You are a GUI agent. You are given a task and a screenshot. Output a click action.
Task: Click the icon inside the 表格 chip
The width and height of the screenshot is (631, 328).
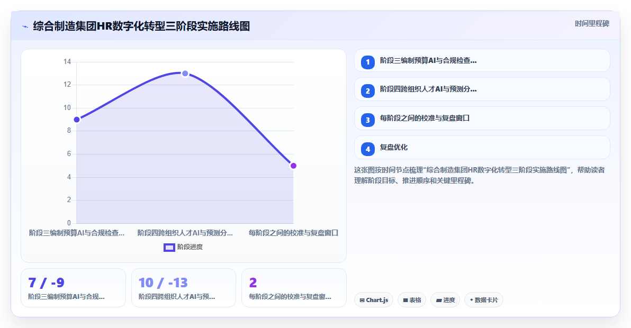click(x=405, y=300)
